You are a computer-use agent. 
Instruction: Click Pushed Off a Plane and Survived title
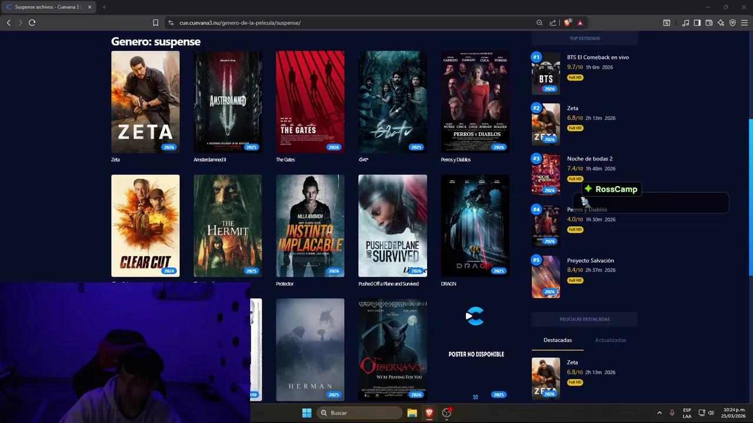(x=388, y=284)
